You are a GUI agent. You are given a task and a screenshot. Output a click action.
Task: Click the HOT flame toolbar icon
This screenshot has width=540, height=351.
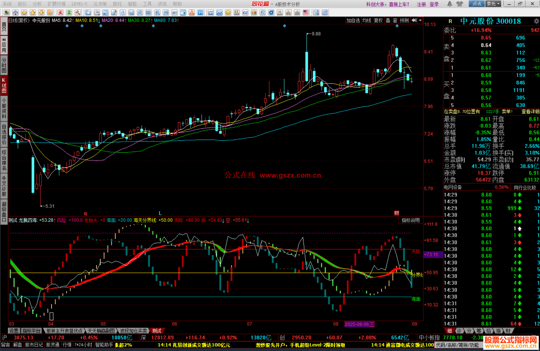point(192,12)
